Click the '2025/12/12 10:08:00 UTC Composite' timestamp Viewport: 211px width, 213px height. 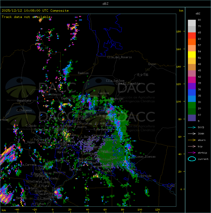tap(35, 11)
